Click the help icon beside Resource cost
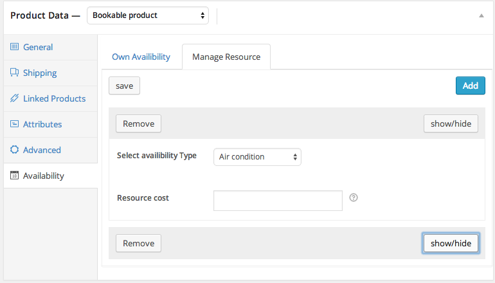This screenshot has width=495, height=283. (353, 198)
